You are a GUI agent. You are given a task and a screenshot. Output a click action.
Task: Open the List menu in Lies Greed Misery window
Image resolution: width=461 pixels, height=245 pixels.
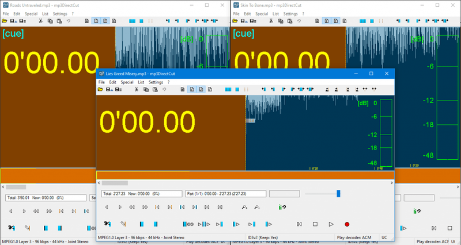(x=141, y=82)
